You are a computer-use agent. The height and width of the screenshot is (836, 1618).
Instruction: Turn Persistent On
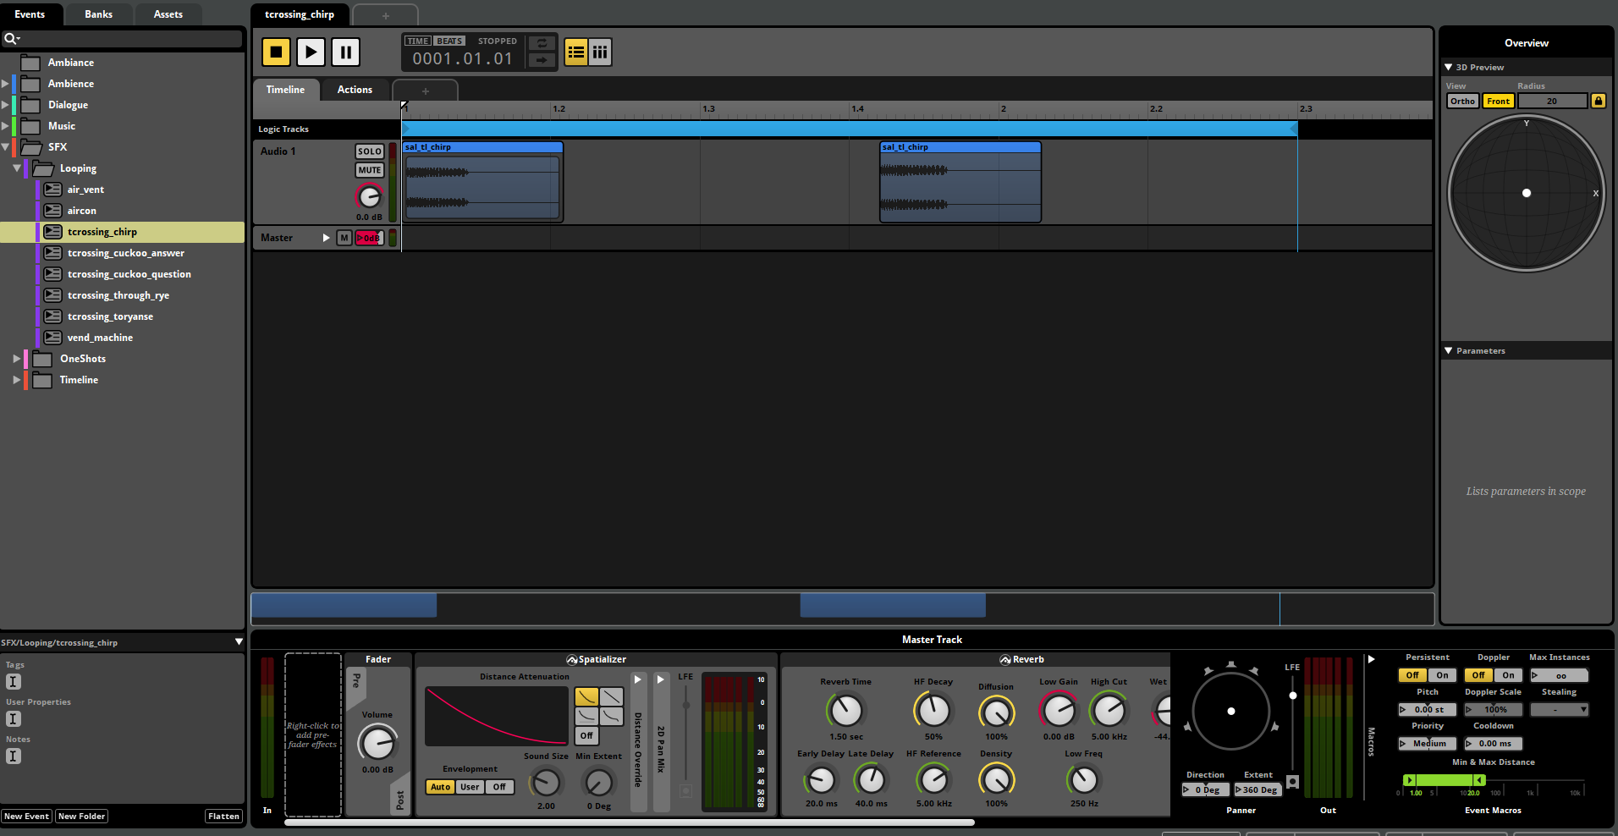[x=1442, y=675]
